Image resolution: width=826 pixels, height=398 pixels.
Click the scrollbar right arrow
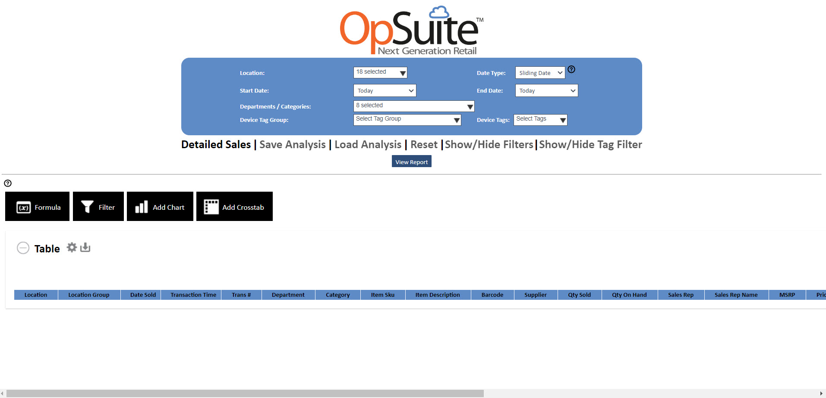[821, 393]
